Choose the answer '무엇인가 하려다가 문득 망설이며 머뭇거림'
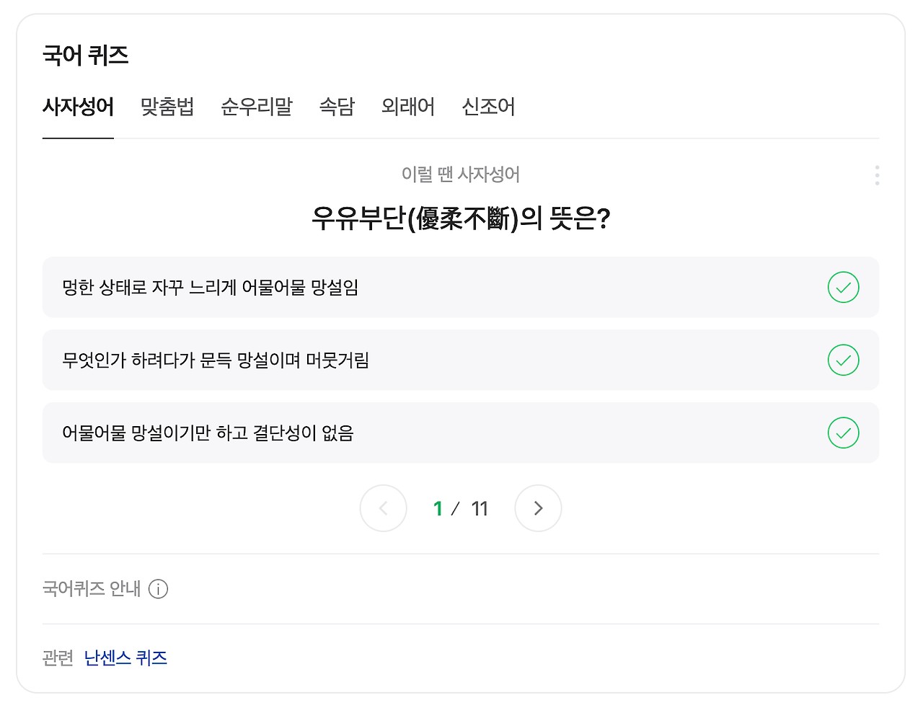The image size is (923, 708). tap(216, 360)
